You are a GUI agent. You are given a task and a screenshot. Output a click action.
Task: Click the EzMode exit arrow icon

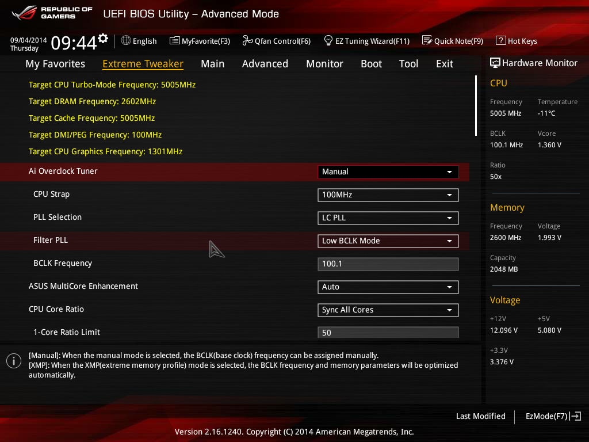[575, 416]
